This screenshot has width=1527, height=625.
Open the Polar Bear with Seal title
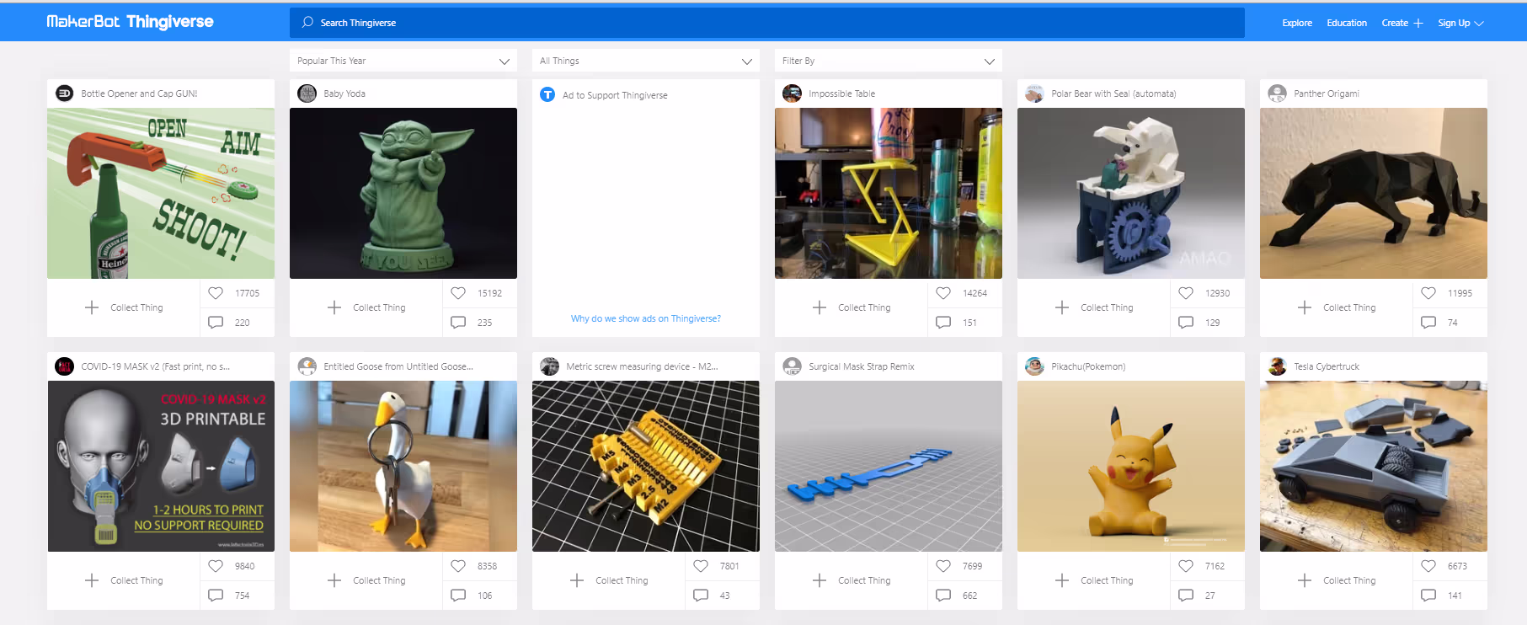(1113, 93)
